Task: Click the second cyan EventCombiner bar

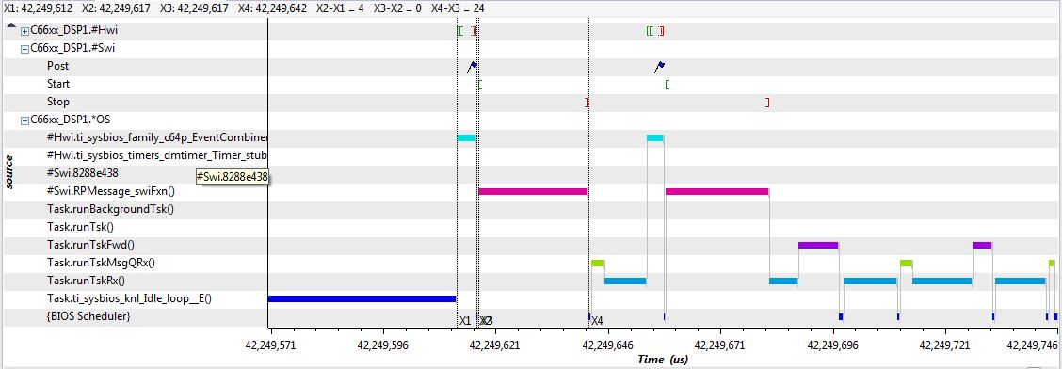Action: pos(655,137)
